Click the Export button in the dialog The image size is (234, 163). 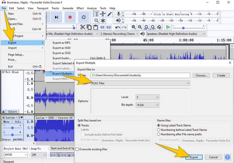coord(194,157)
